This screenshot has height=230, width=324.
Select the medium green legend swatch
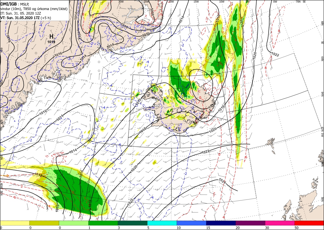[x=103, y=223]
